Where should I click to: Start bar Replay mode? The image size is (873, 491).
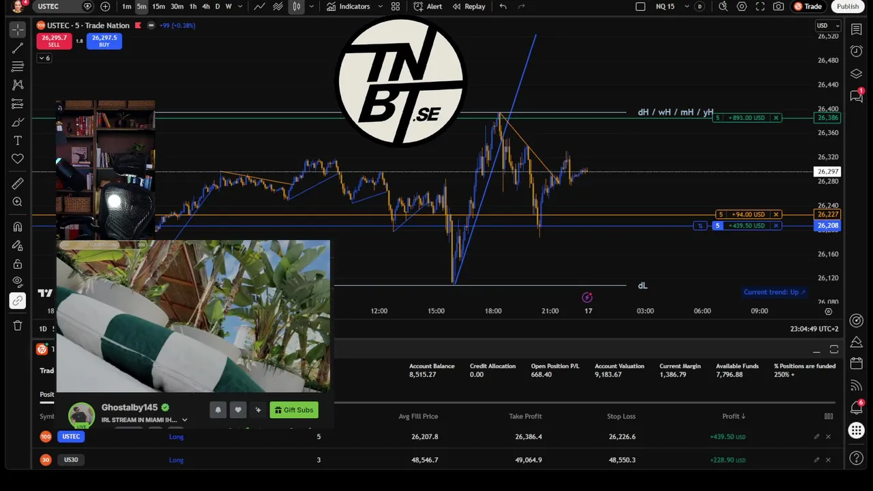point(469,6)
